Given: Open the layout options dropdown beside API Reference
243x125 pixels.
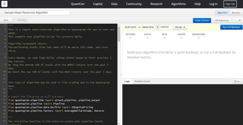Looking at the screenshot, I should point(237,20).
